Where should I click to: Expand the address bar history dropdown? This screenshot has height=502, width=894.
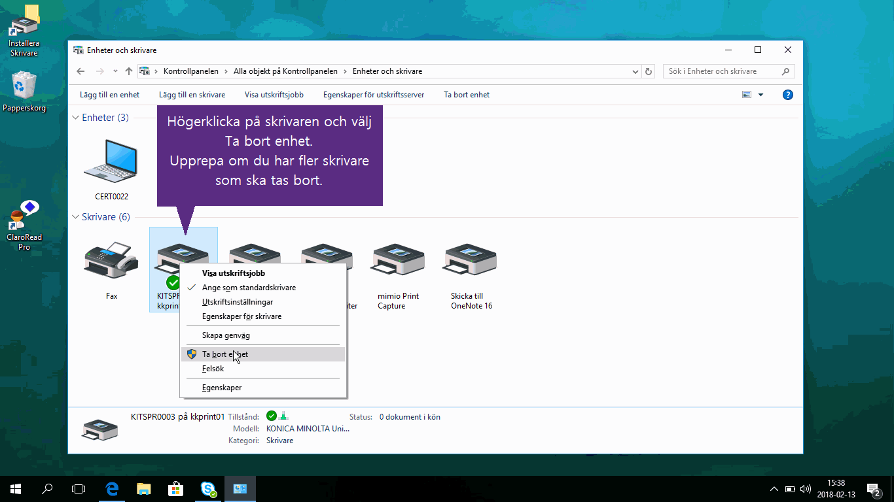635,71
